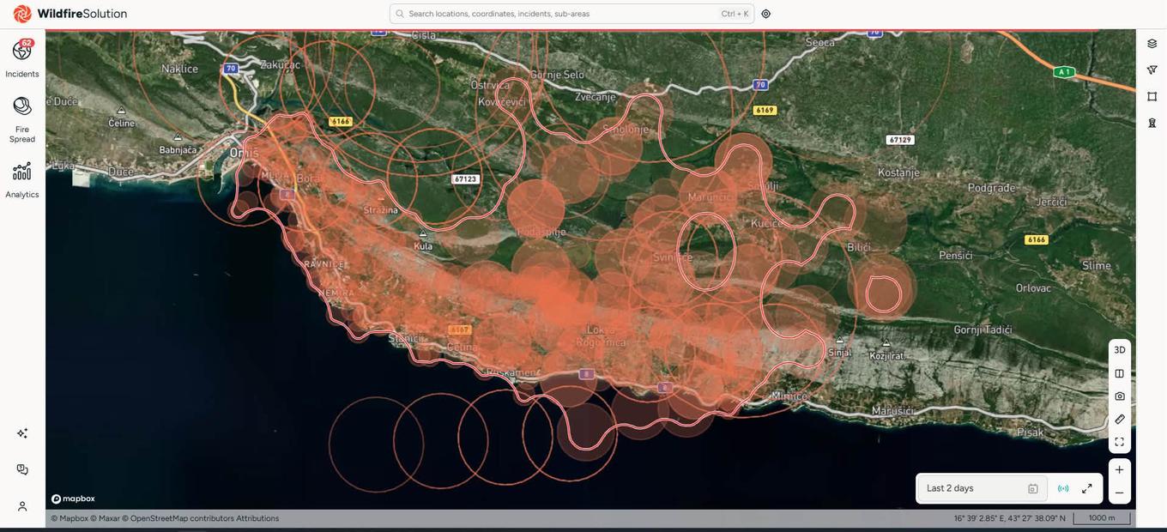Zoom out the map with minus button

pyautogui.click(x=1120, y=493)
